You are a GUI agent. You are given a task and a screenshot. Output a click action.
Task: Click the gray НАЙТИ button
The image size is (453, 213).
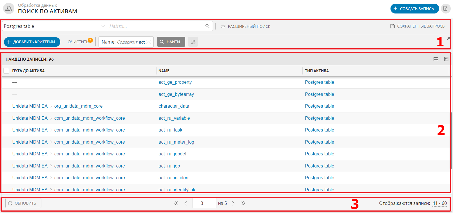coord(171,42)
